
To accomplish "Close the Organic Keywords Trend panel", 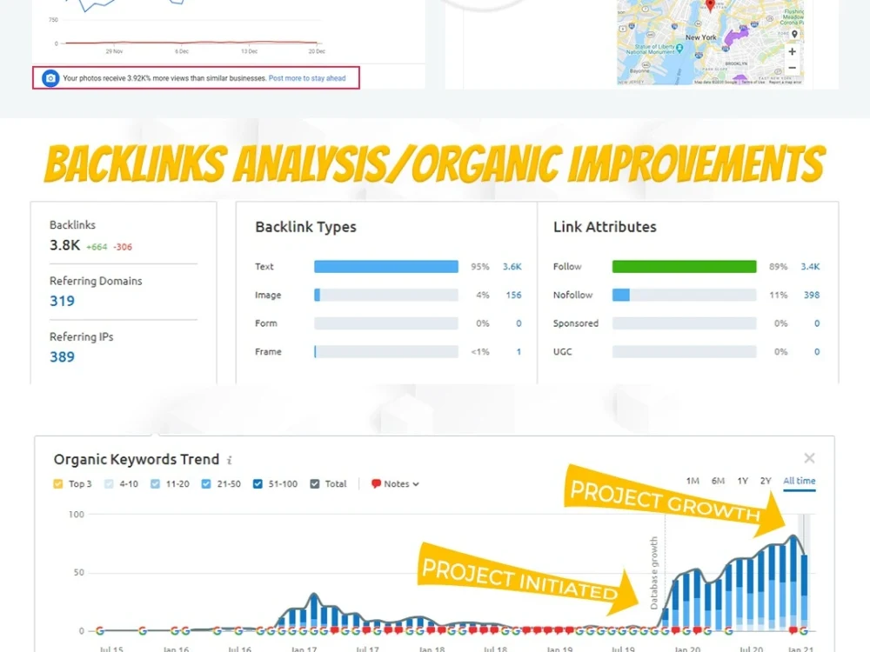I will click(x=809, y=458).
